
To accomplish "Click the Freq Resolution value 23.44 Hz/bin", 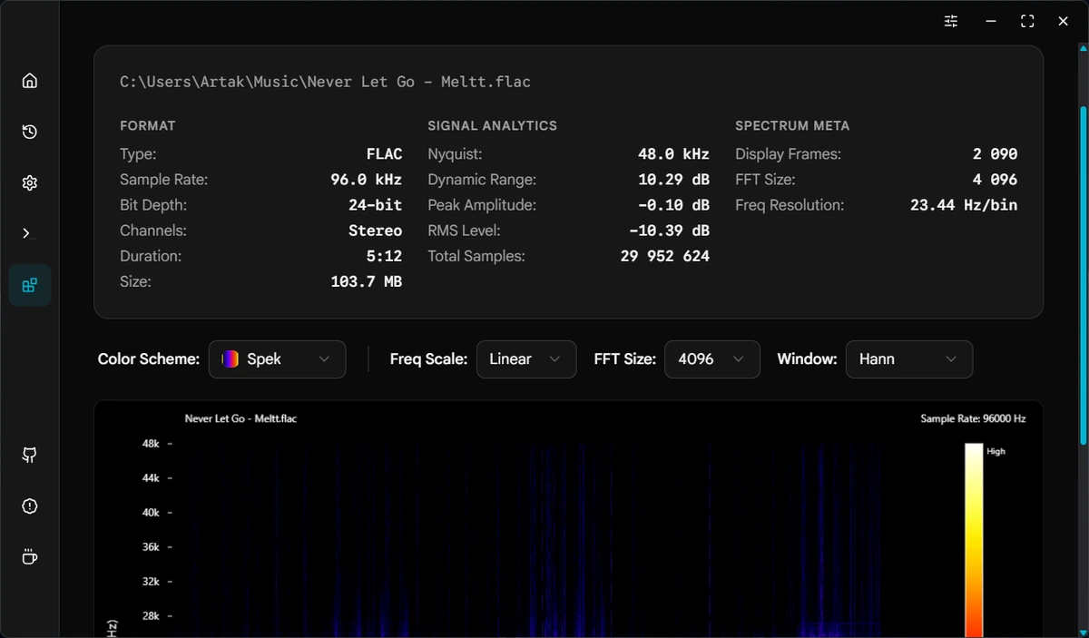I will tap(964, 205).
